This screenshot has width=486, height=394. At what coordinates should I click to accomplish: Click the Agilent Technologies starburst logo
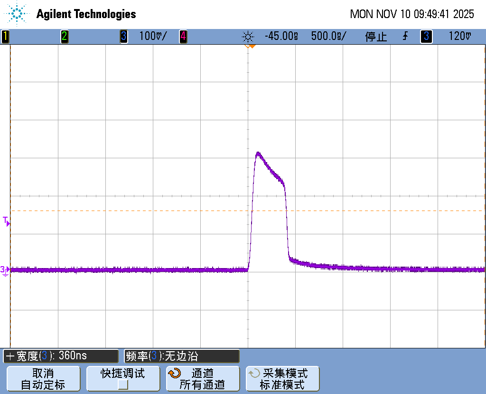click(17, 14)
